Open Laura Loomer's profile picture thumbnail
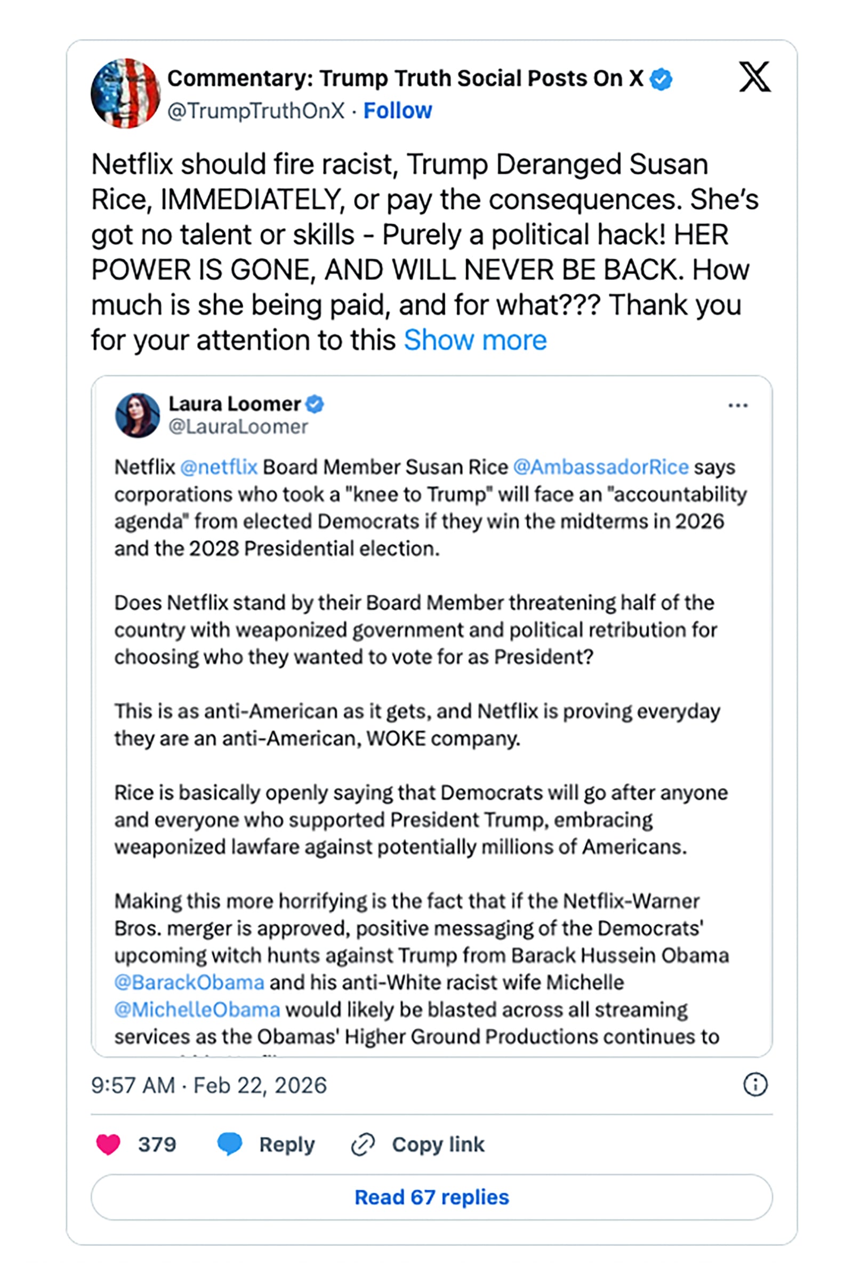Viewport: 853px width, 1280px height. pyautogui.click(x=139, y=416)
